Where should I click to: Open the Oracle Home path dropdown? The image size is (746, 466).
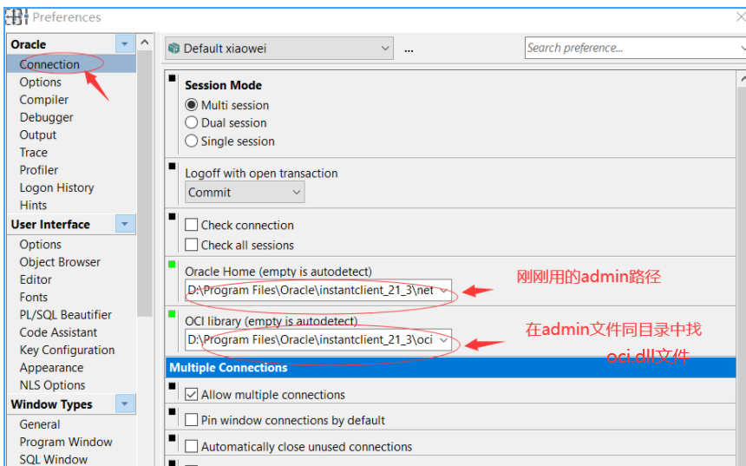(443, 290)
